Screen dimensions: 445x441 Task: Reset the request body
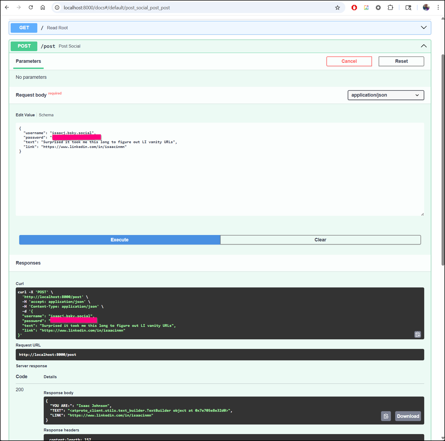(401, 61)
